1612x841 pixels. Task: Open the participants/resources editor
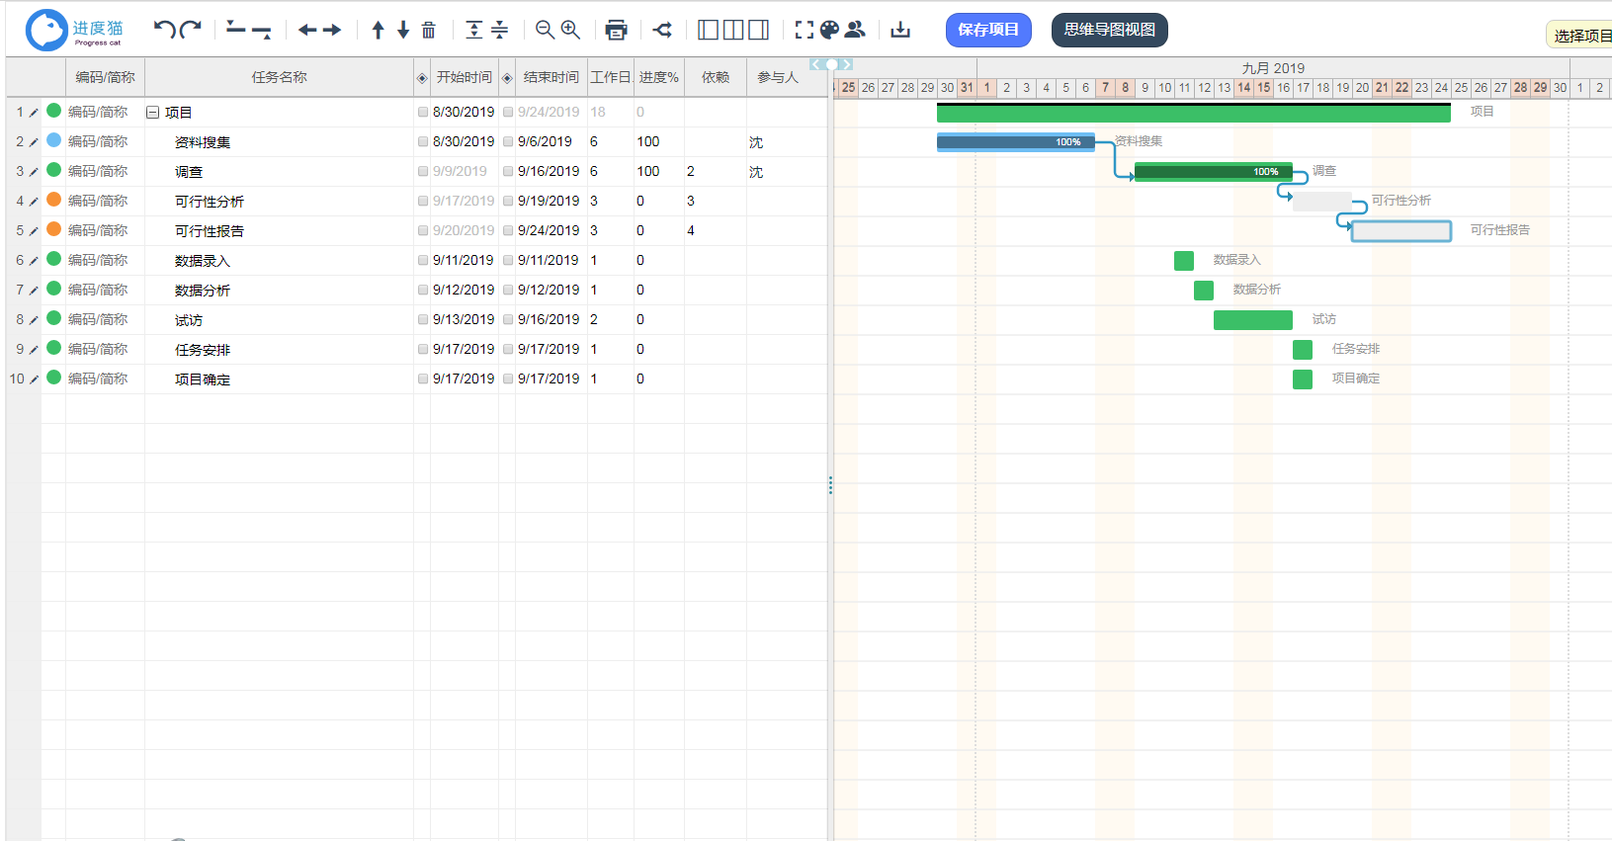pyautogui.click(x=856, y=30)
